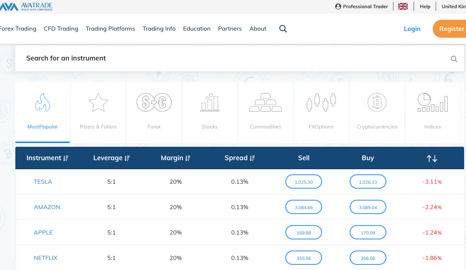Click the Sell column header
The width and height of the screenshot is (466, 270).
coord(304,158)
